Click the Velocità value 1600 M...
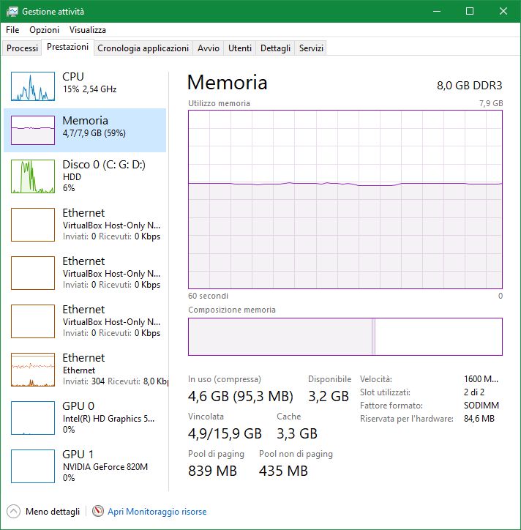This screenshot has height=530, width=521. (x=481, y=379)
